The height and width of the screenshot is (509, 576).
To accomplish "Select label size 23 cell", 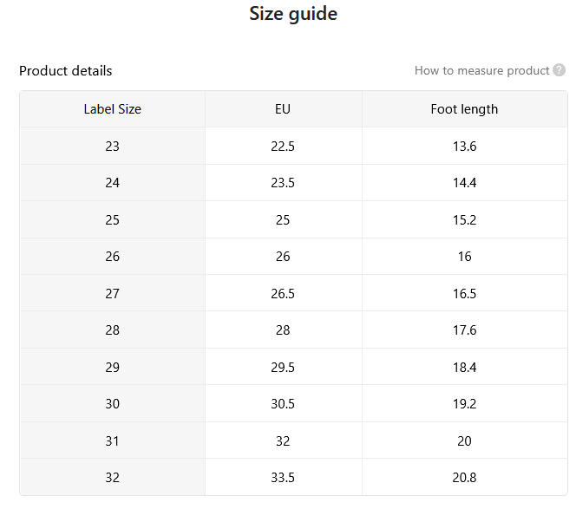I will pos(113,147).
